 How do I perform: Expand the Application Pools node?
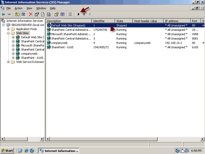[x=8, y=29]
